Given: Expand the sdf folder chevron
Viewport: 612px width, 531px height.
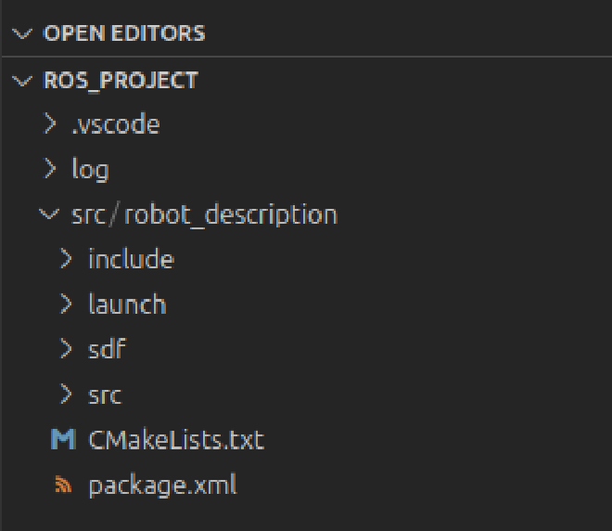Looking at the screenshot, I should click(67, 348).
